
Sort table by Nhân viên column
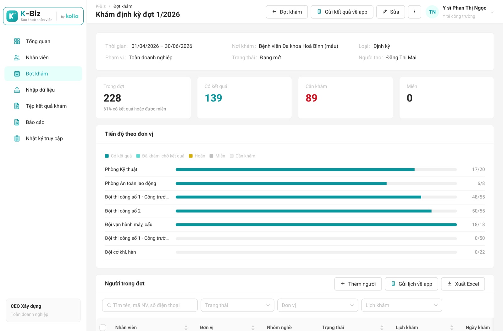coord(186,328)
